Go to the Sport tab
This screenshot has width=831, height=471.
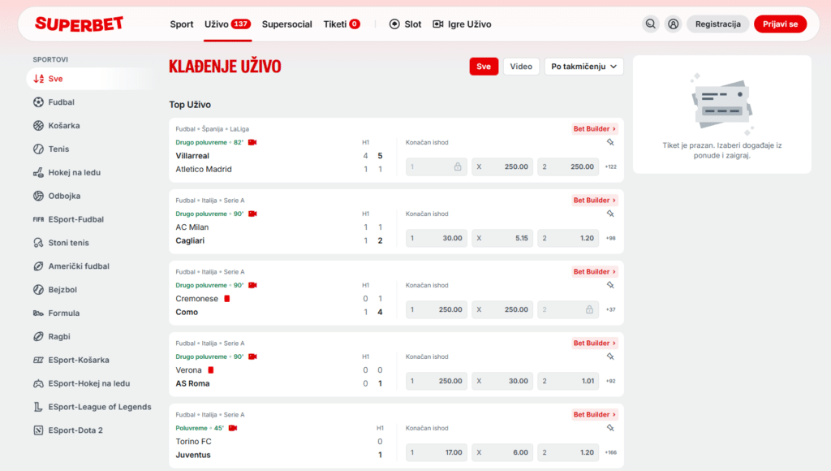point(181,24)
